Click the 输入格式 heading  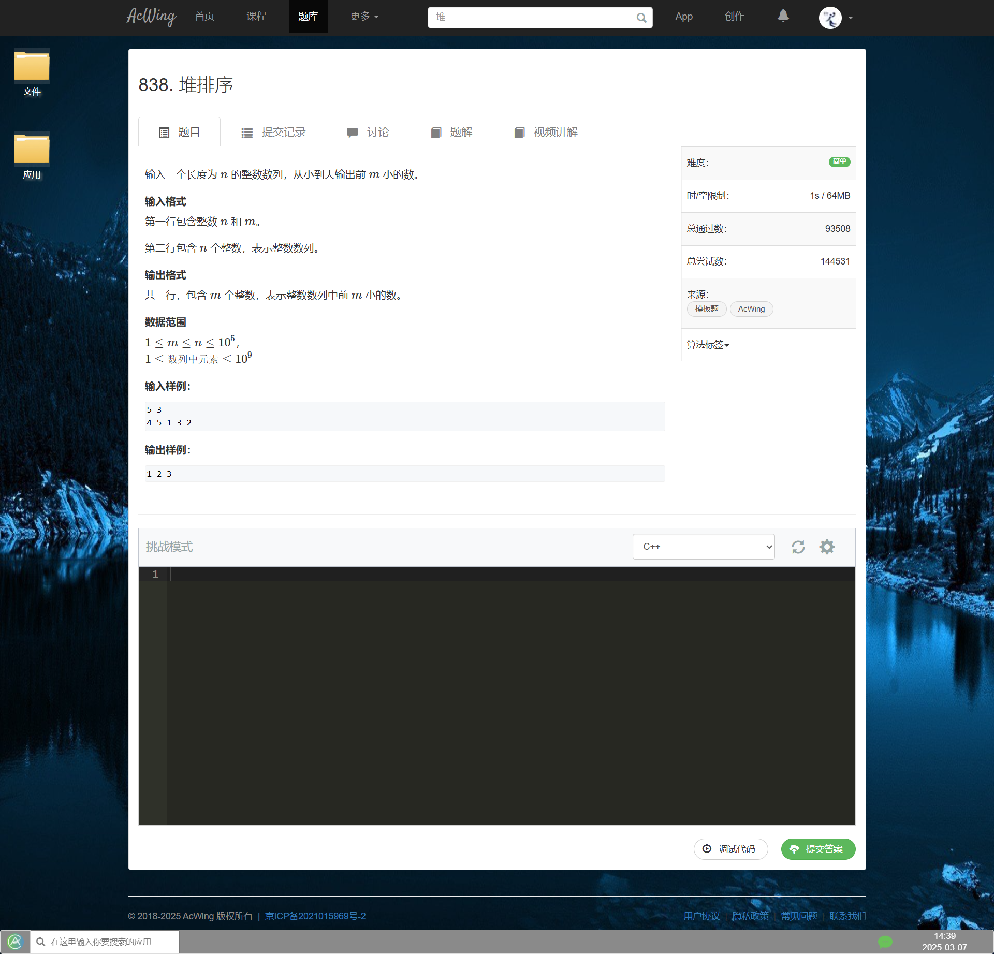(165, 202)
